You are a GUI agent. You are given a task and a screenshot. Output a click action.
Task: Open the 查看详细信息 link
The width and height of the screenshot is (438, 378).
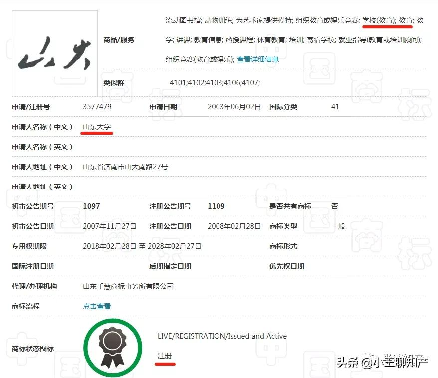pos(257,59)
